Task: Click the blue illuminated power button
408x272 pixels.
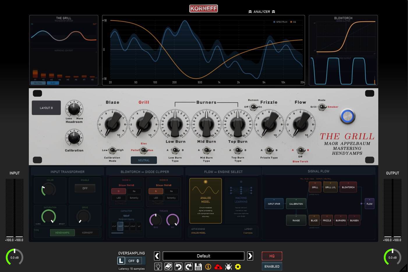Action: [347, 116]
